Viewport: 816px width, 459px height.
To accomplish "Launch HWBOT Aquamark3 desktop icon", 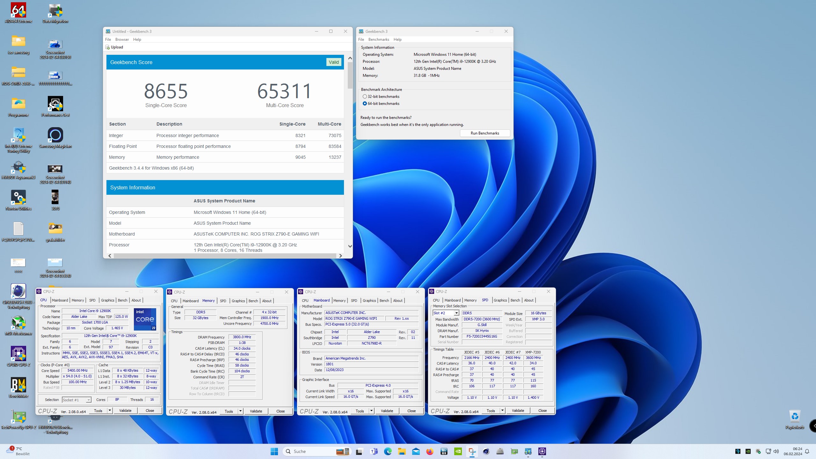I will (x=18, y=169).
